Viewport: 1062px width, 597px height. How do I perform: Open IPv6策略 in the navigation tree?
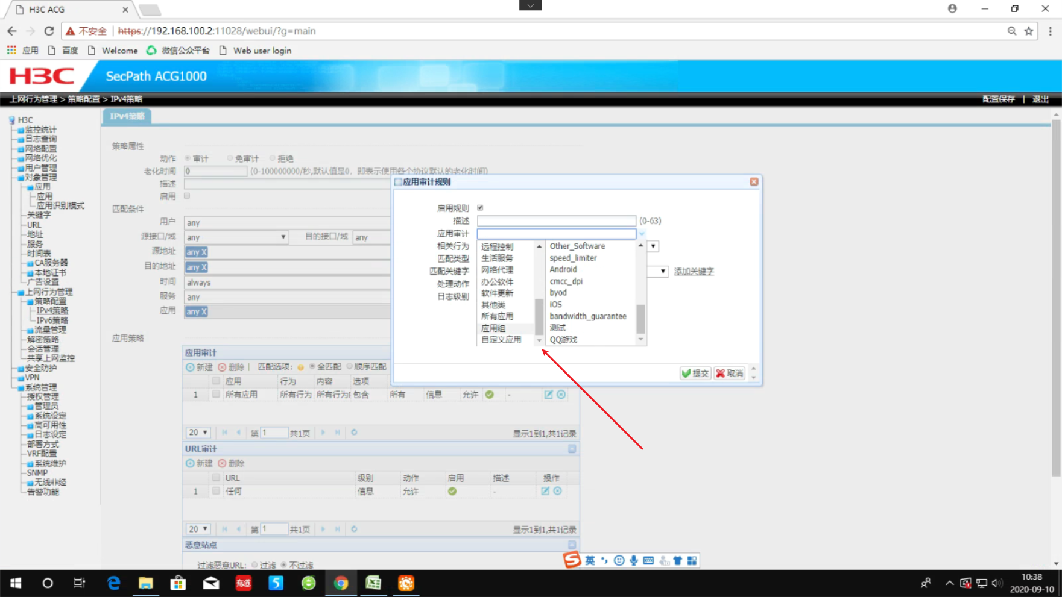pyautogui.click(x=52, y=320)
